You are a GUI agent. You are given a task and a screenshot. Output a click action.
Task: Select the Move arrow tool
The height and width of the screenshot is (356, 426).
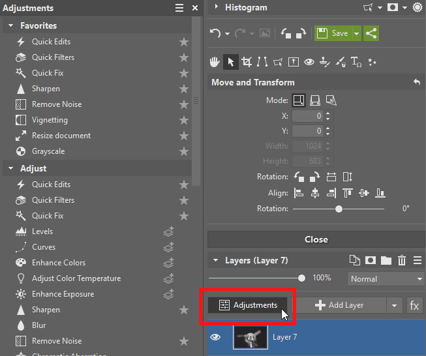tap(231, 62)
